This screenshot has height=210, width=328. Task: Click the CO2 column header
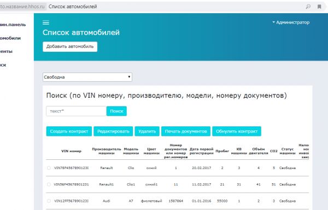(x=274, y=151)
